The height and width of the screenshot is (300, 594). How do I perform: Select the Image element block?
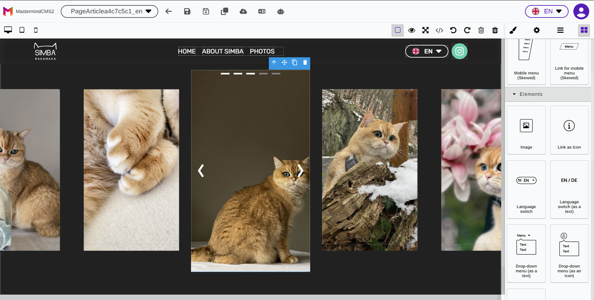526,130
